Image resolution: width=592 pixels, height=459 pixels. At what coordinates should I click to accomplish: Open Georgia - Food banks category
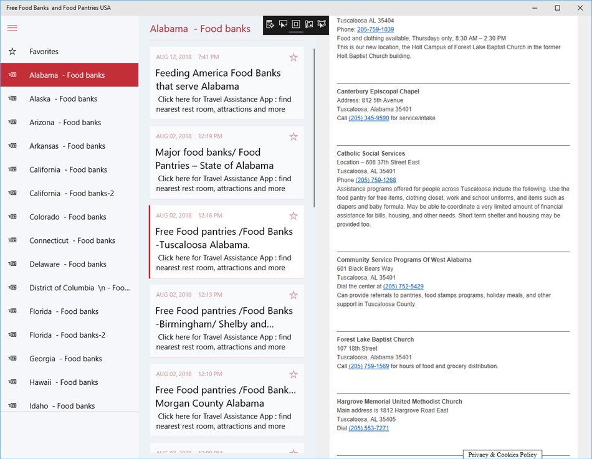click(69, 359)
